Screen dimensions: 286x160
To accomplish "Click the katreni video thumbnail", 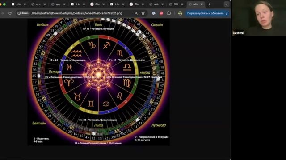I will (259, 18).
